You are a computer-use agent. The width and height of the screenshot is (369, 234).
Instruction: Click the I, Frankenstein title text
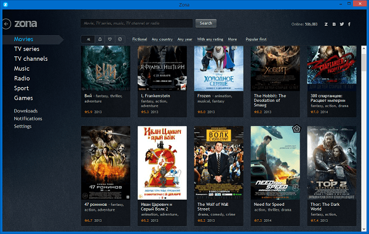[156, 96]
